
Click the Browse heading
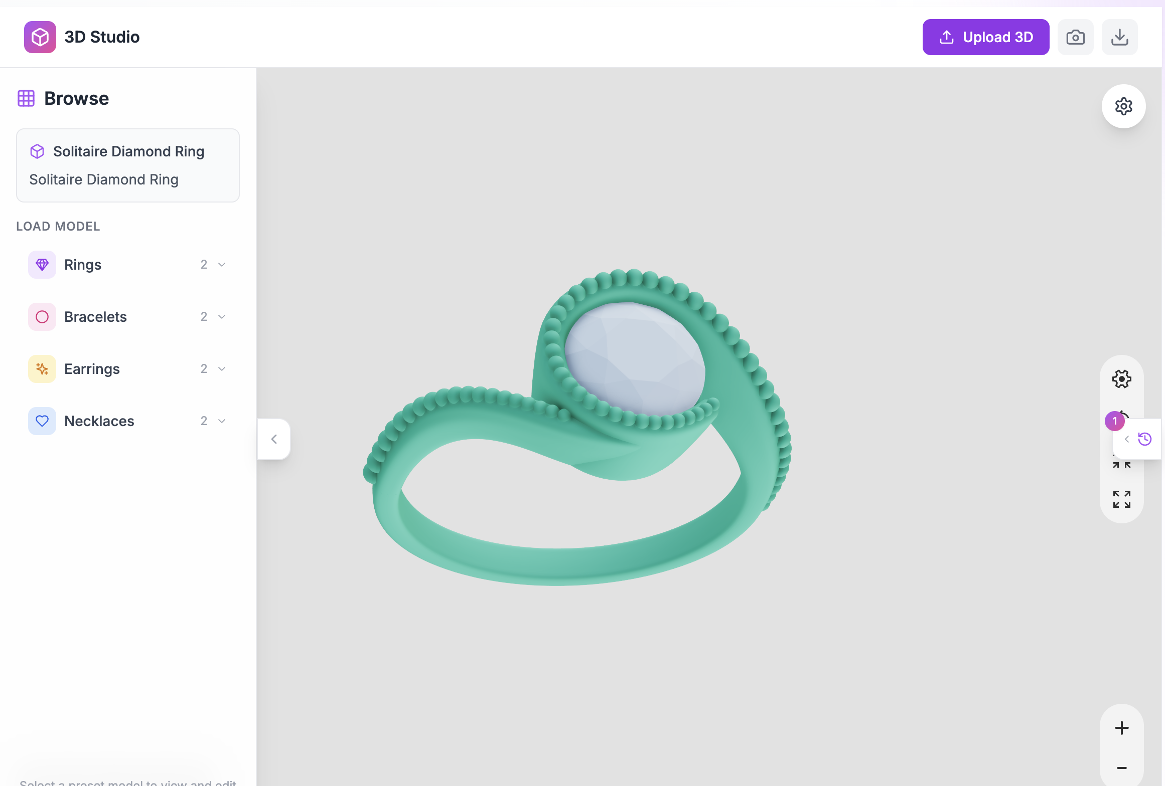tap(76, 98)
